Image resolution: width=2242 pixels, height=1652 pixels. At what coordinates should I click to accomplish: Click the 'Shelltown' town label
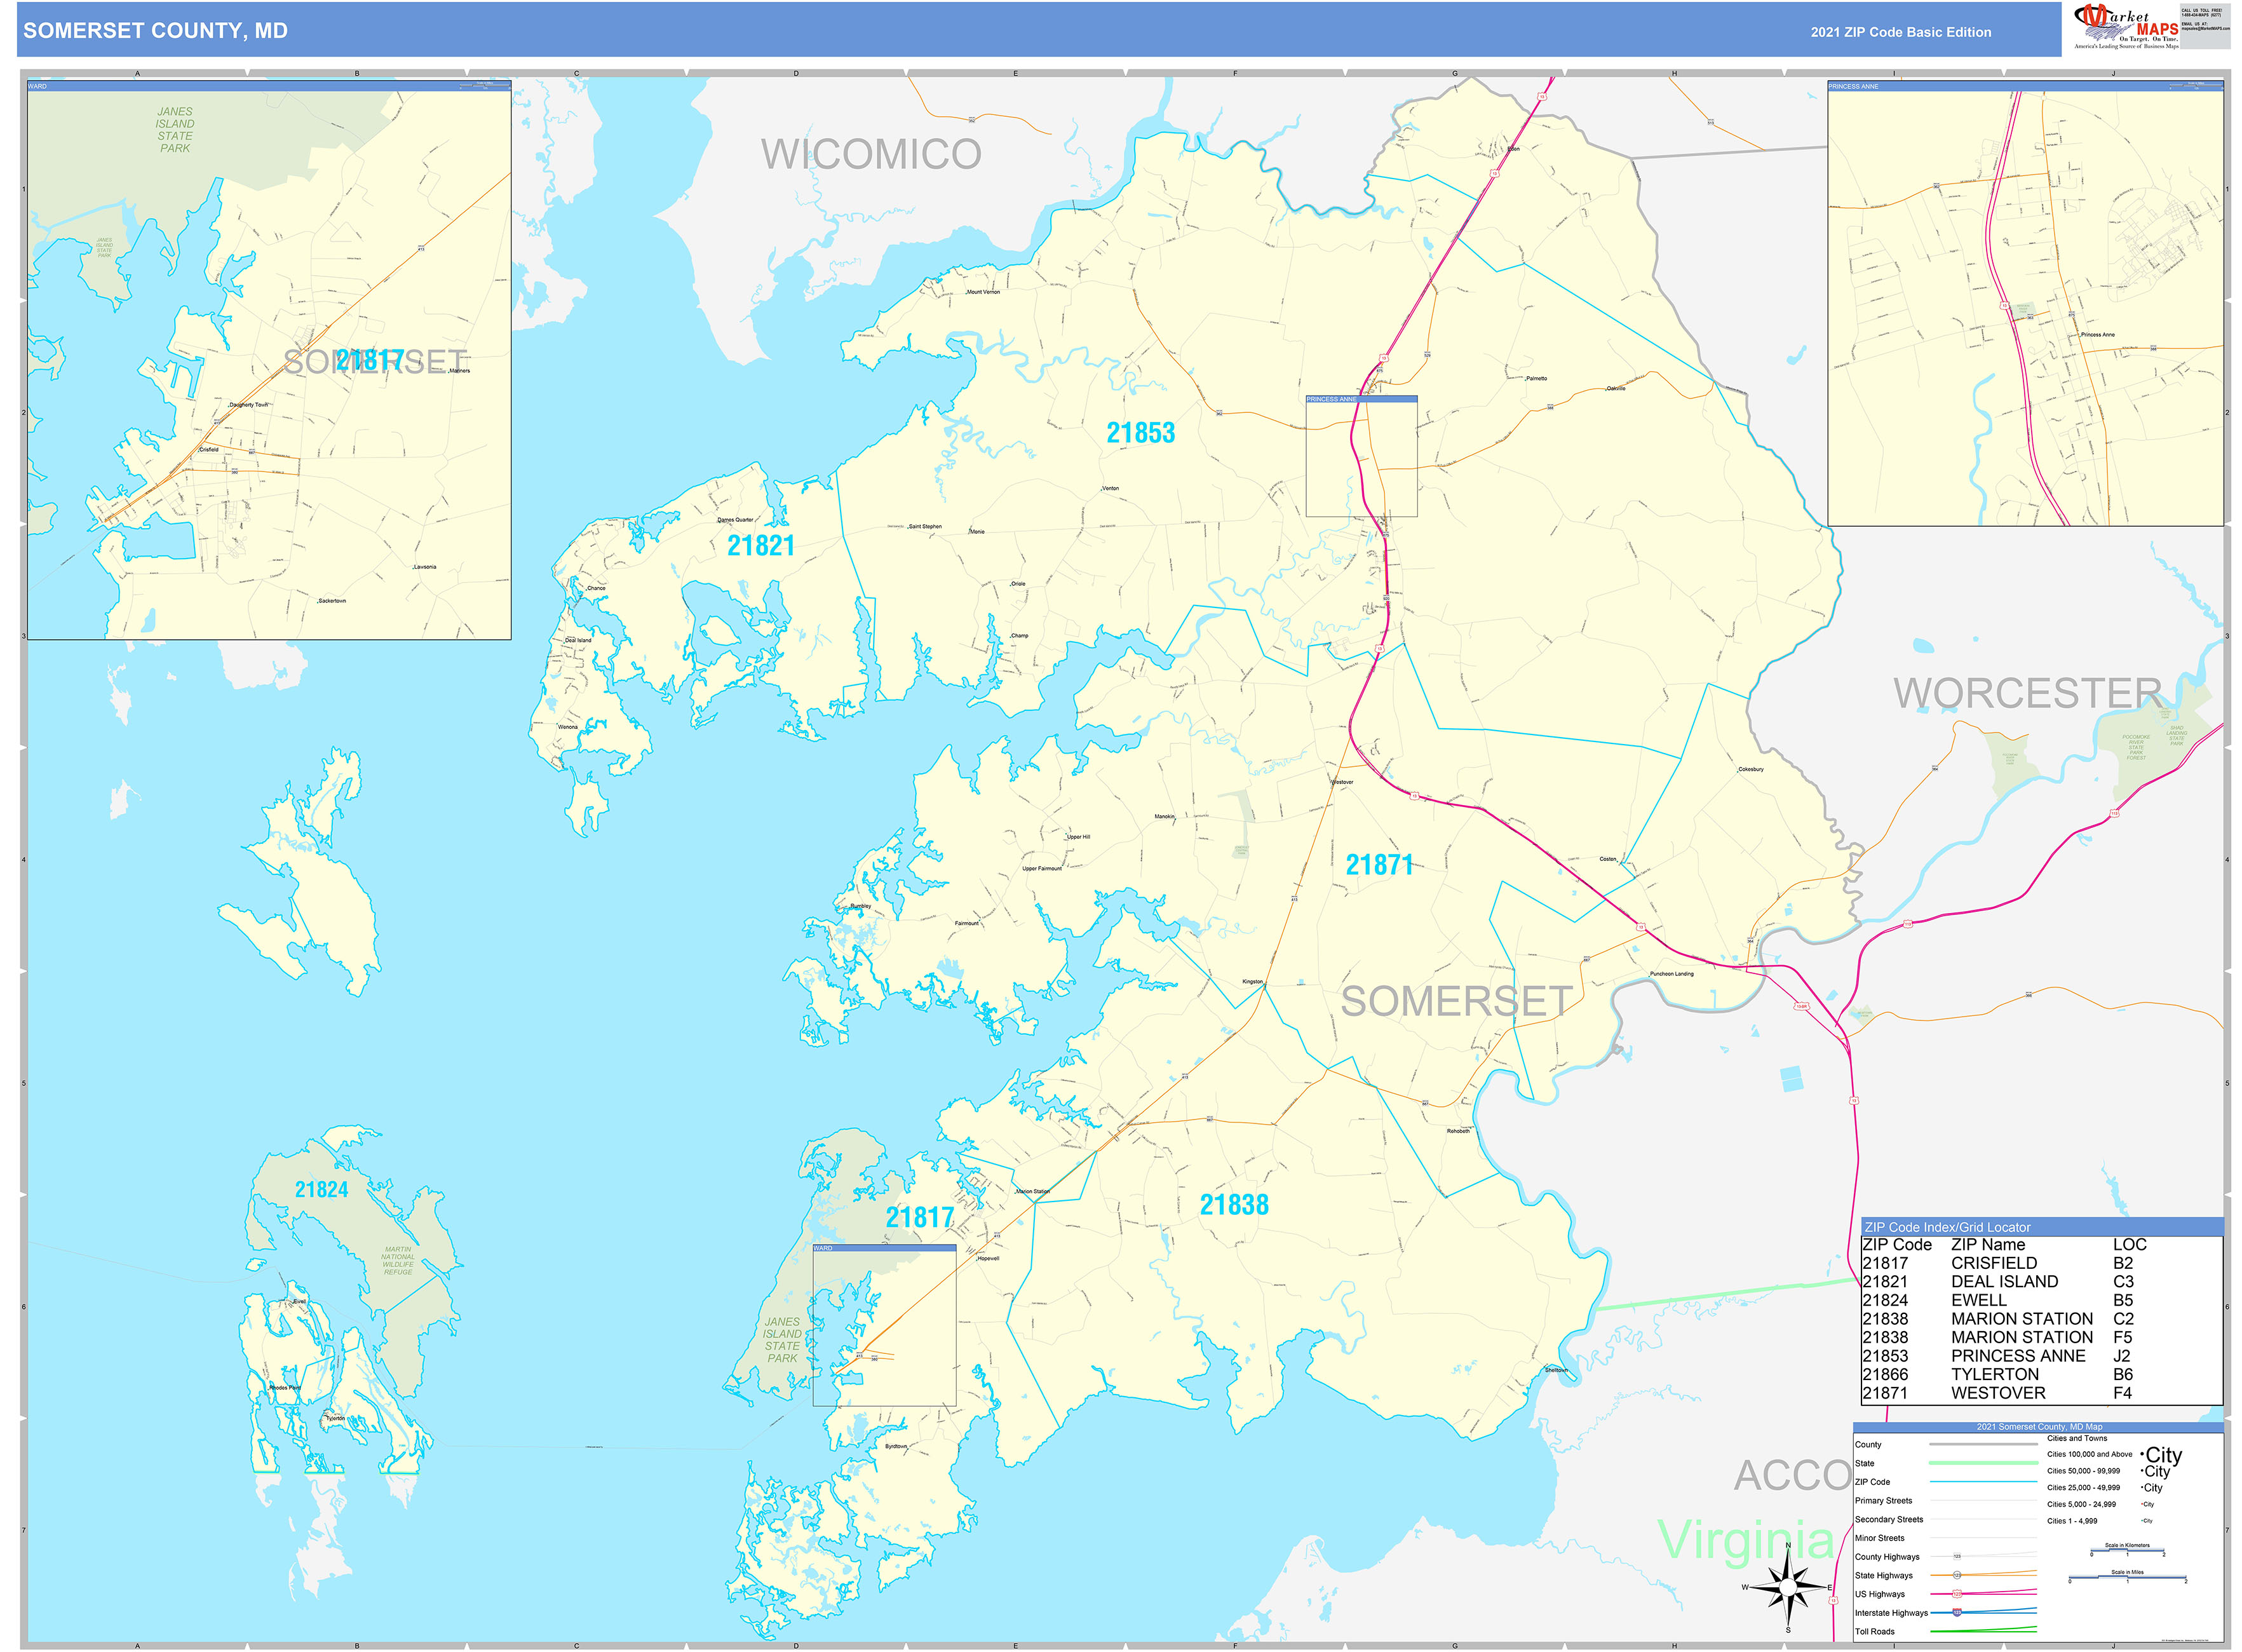[1556, 1370]
